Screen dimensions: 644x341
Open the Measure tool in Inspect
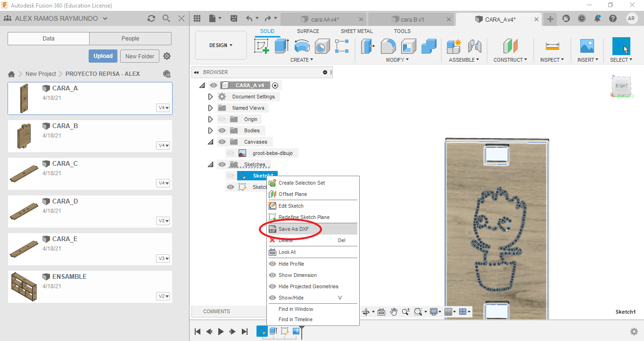pyautogui.click(x=552, y=46)
